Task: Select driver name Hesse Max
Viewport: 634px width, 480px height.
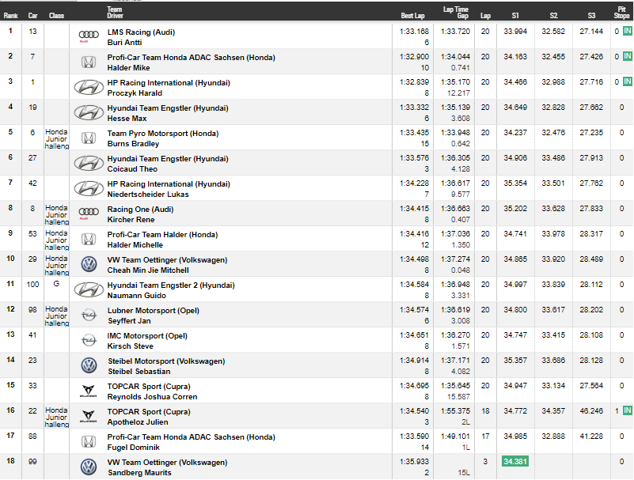Action: [127, 119]
